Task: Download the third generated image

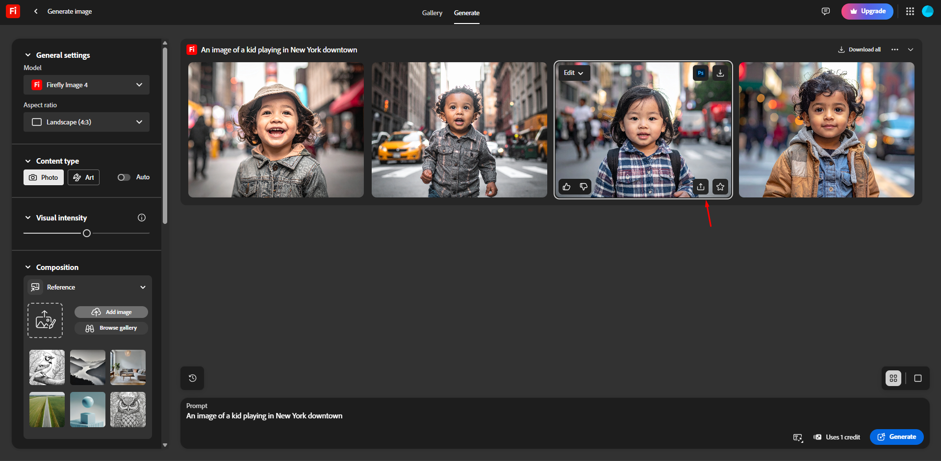Action: click(x=720, y=73)
